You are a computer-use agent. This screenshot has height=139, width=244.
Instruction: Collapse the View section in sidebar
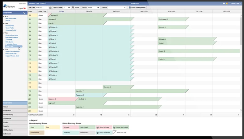(4, 33)
